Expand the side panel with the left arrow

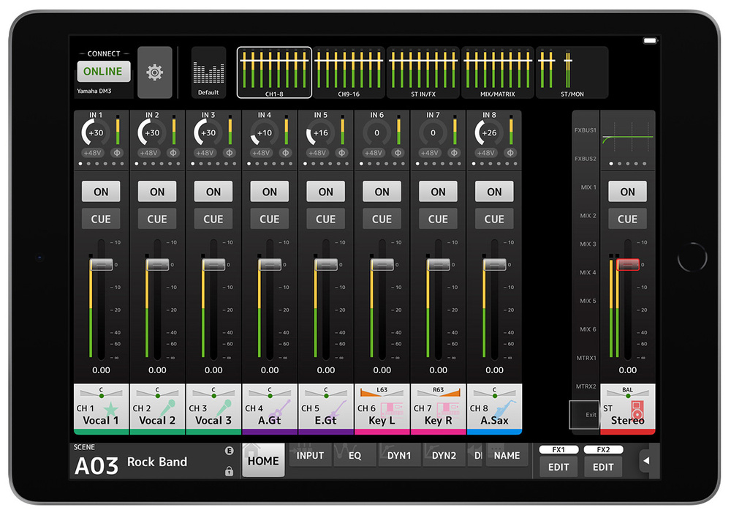(x=646, y=462)
